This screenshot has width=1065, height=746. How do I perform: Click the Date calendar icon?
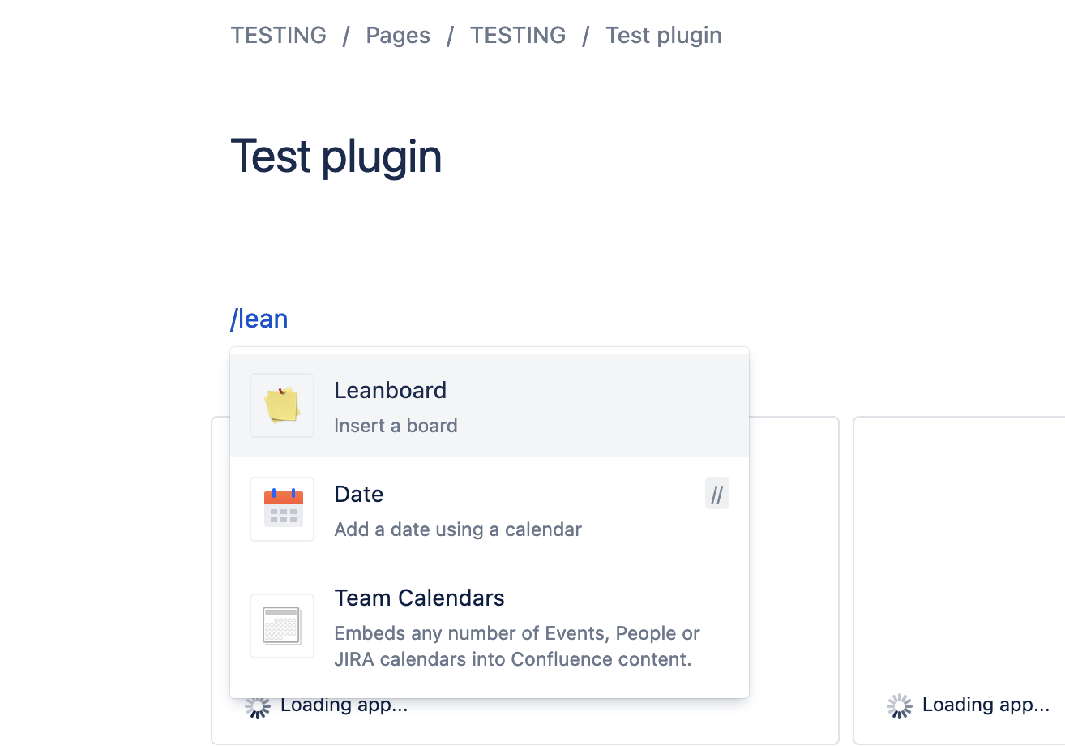pyautogui.click(x=283, y=509)
